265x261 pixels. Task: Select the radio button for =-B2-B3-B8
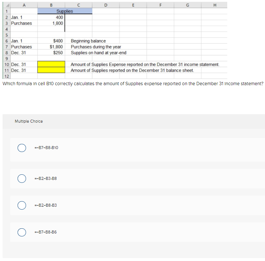(x=22, y=178)
